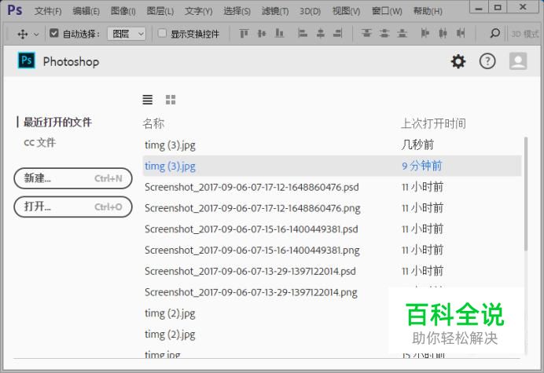Viewport: 544px width, 373px height.
Task: Click the Align right edges icon
Action: [338, 33]
